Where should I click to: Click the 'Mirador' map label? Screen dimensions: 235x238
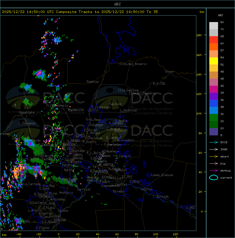119,191
